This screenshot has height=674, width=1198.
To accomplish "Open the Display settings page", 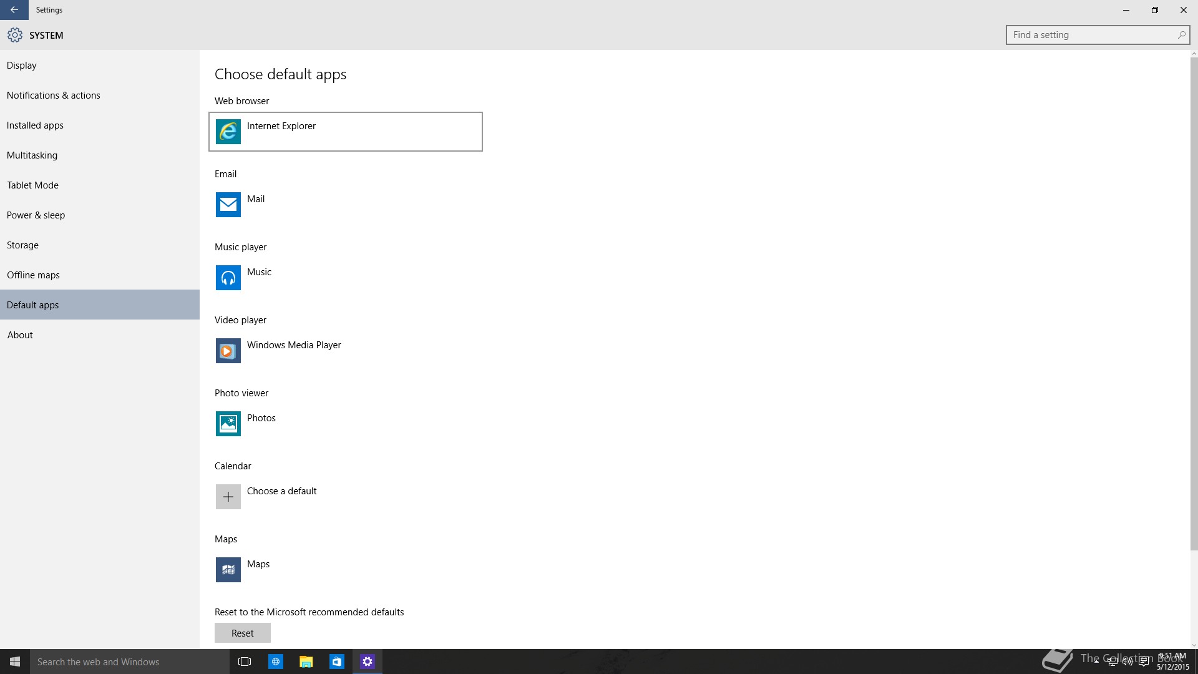I will click(100, 66).
